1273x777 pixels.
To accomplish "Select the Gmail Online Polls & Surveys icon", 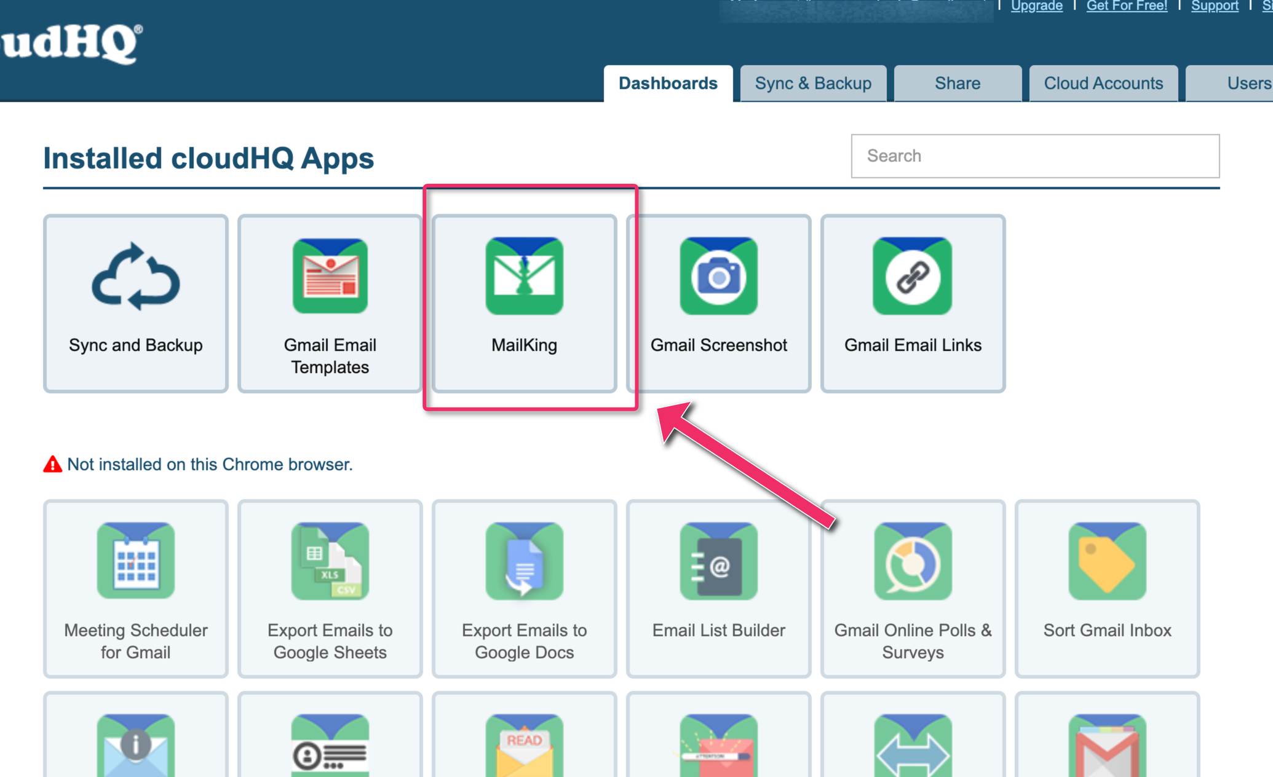I will coord(913,561).
